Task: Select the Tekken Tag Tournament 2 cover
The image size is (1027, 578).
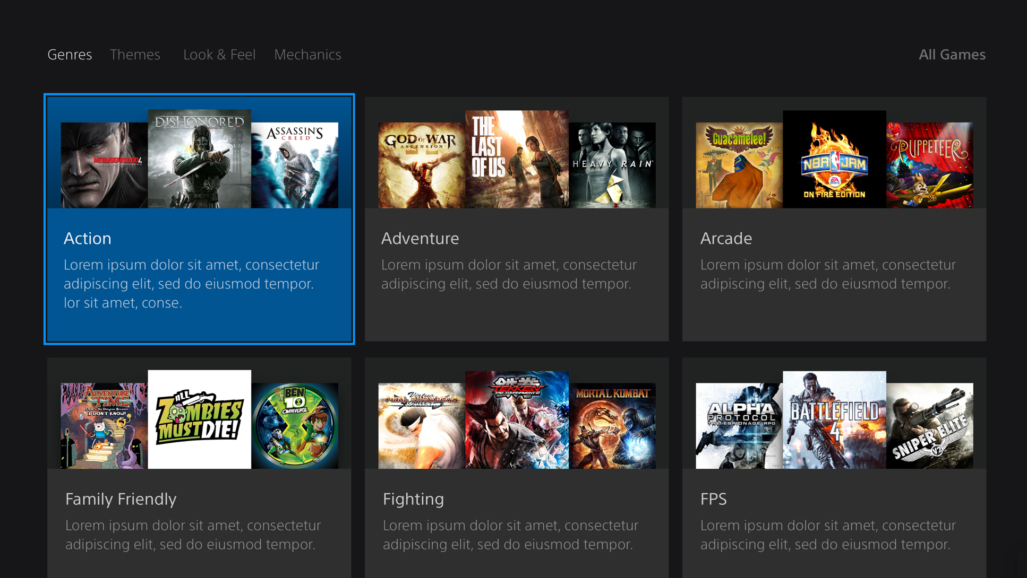Action: pos(517,419)
